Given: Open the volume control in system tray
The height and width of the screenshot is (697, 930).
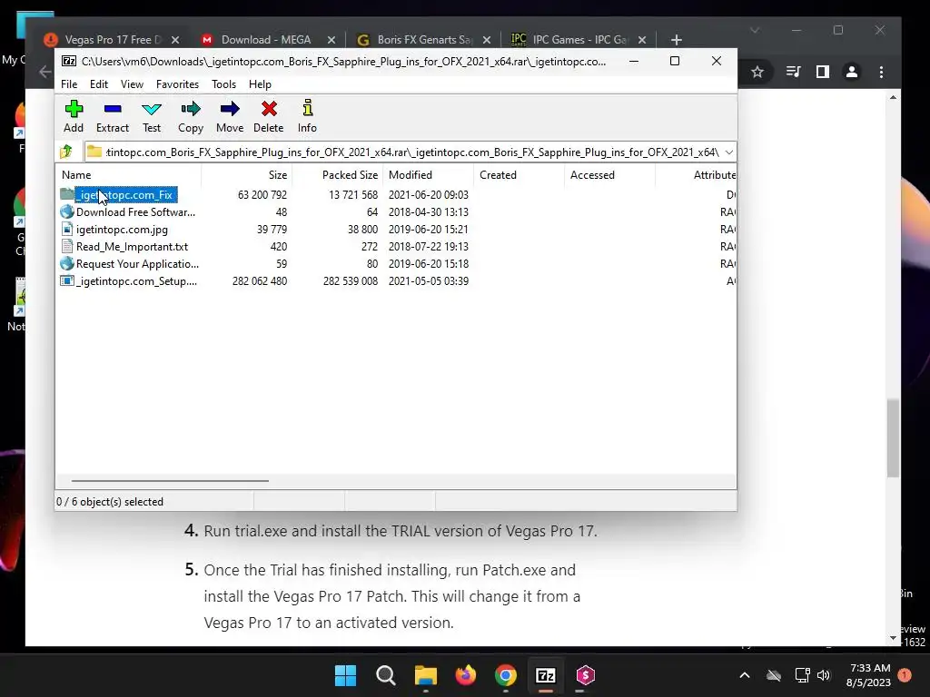Looking at the screenshot, I should pyautogui.click(x=823, y=675).
